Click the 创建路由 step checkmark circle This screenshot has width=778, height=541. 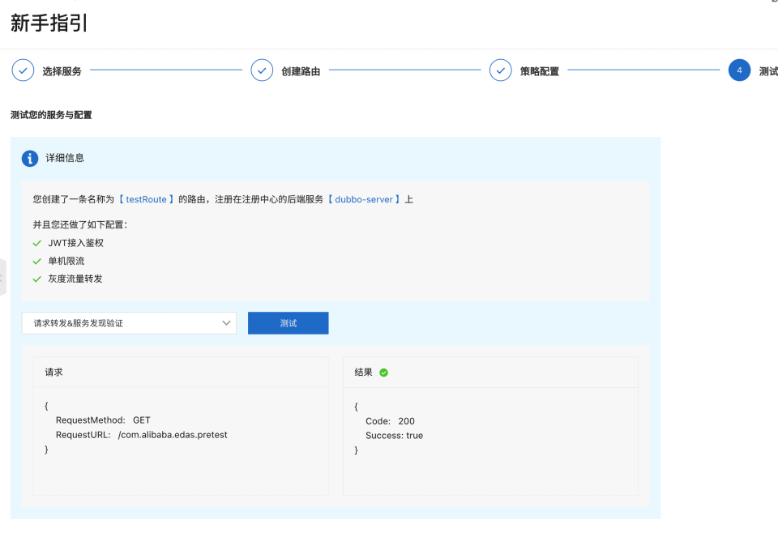(262, 71)
